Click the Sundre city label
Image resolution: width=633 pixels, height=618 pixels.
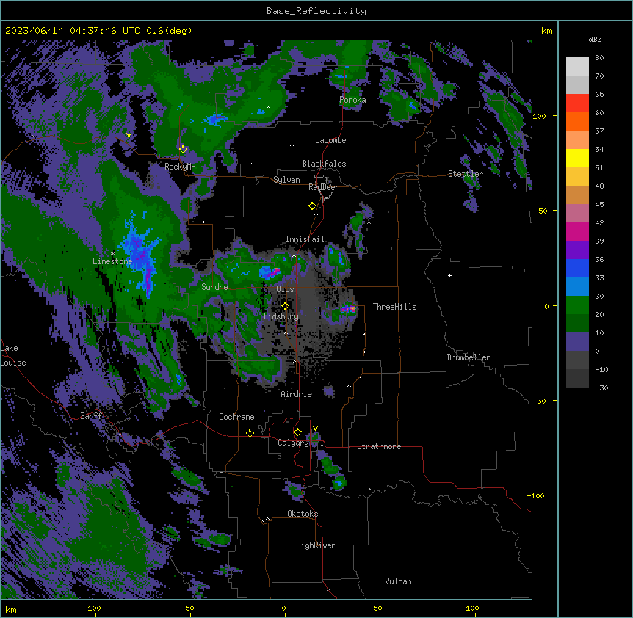click(x=214, y=287)
